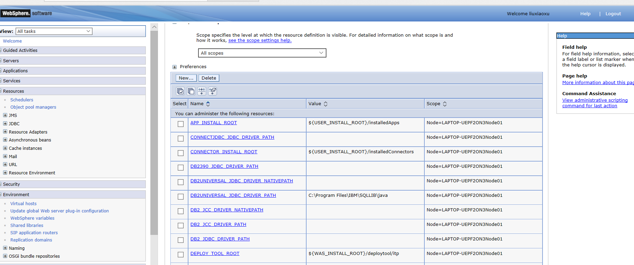This screenshot has width=634, height=265.
Task: Check the DB2_JCC_DRIVER_NATIVEPATH row checkbox
Action: 180,211
